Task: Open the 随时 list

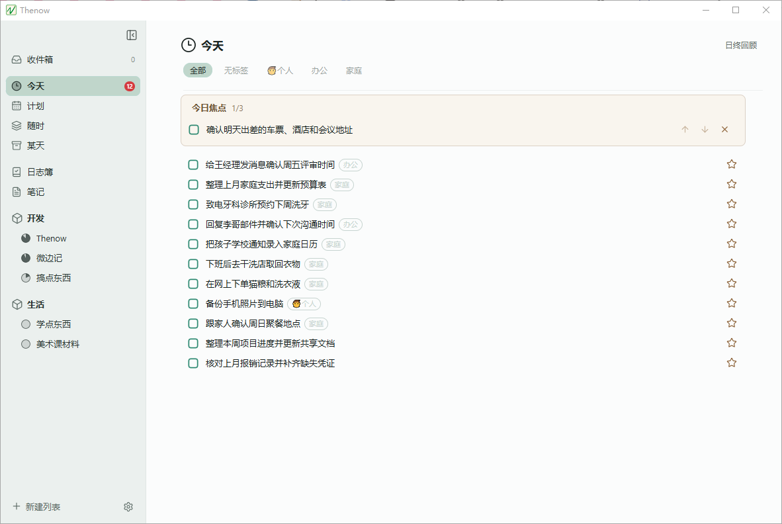Action: coord(73,126)
